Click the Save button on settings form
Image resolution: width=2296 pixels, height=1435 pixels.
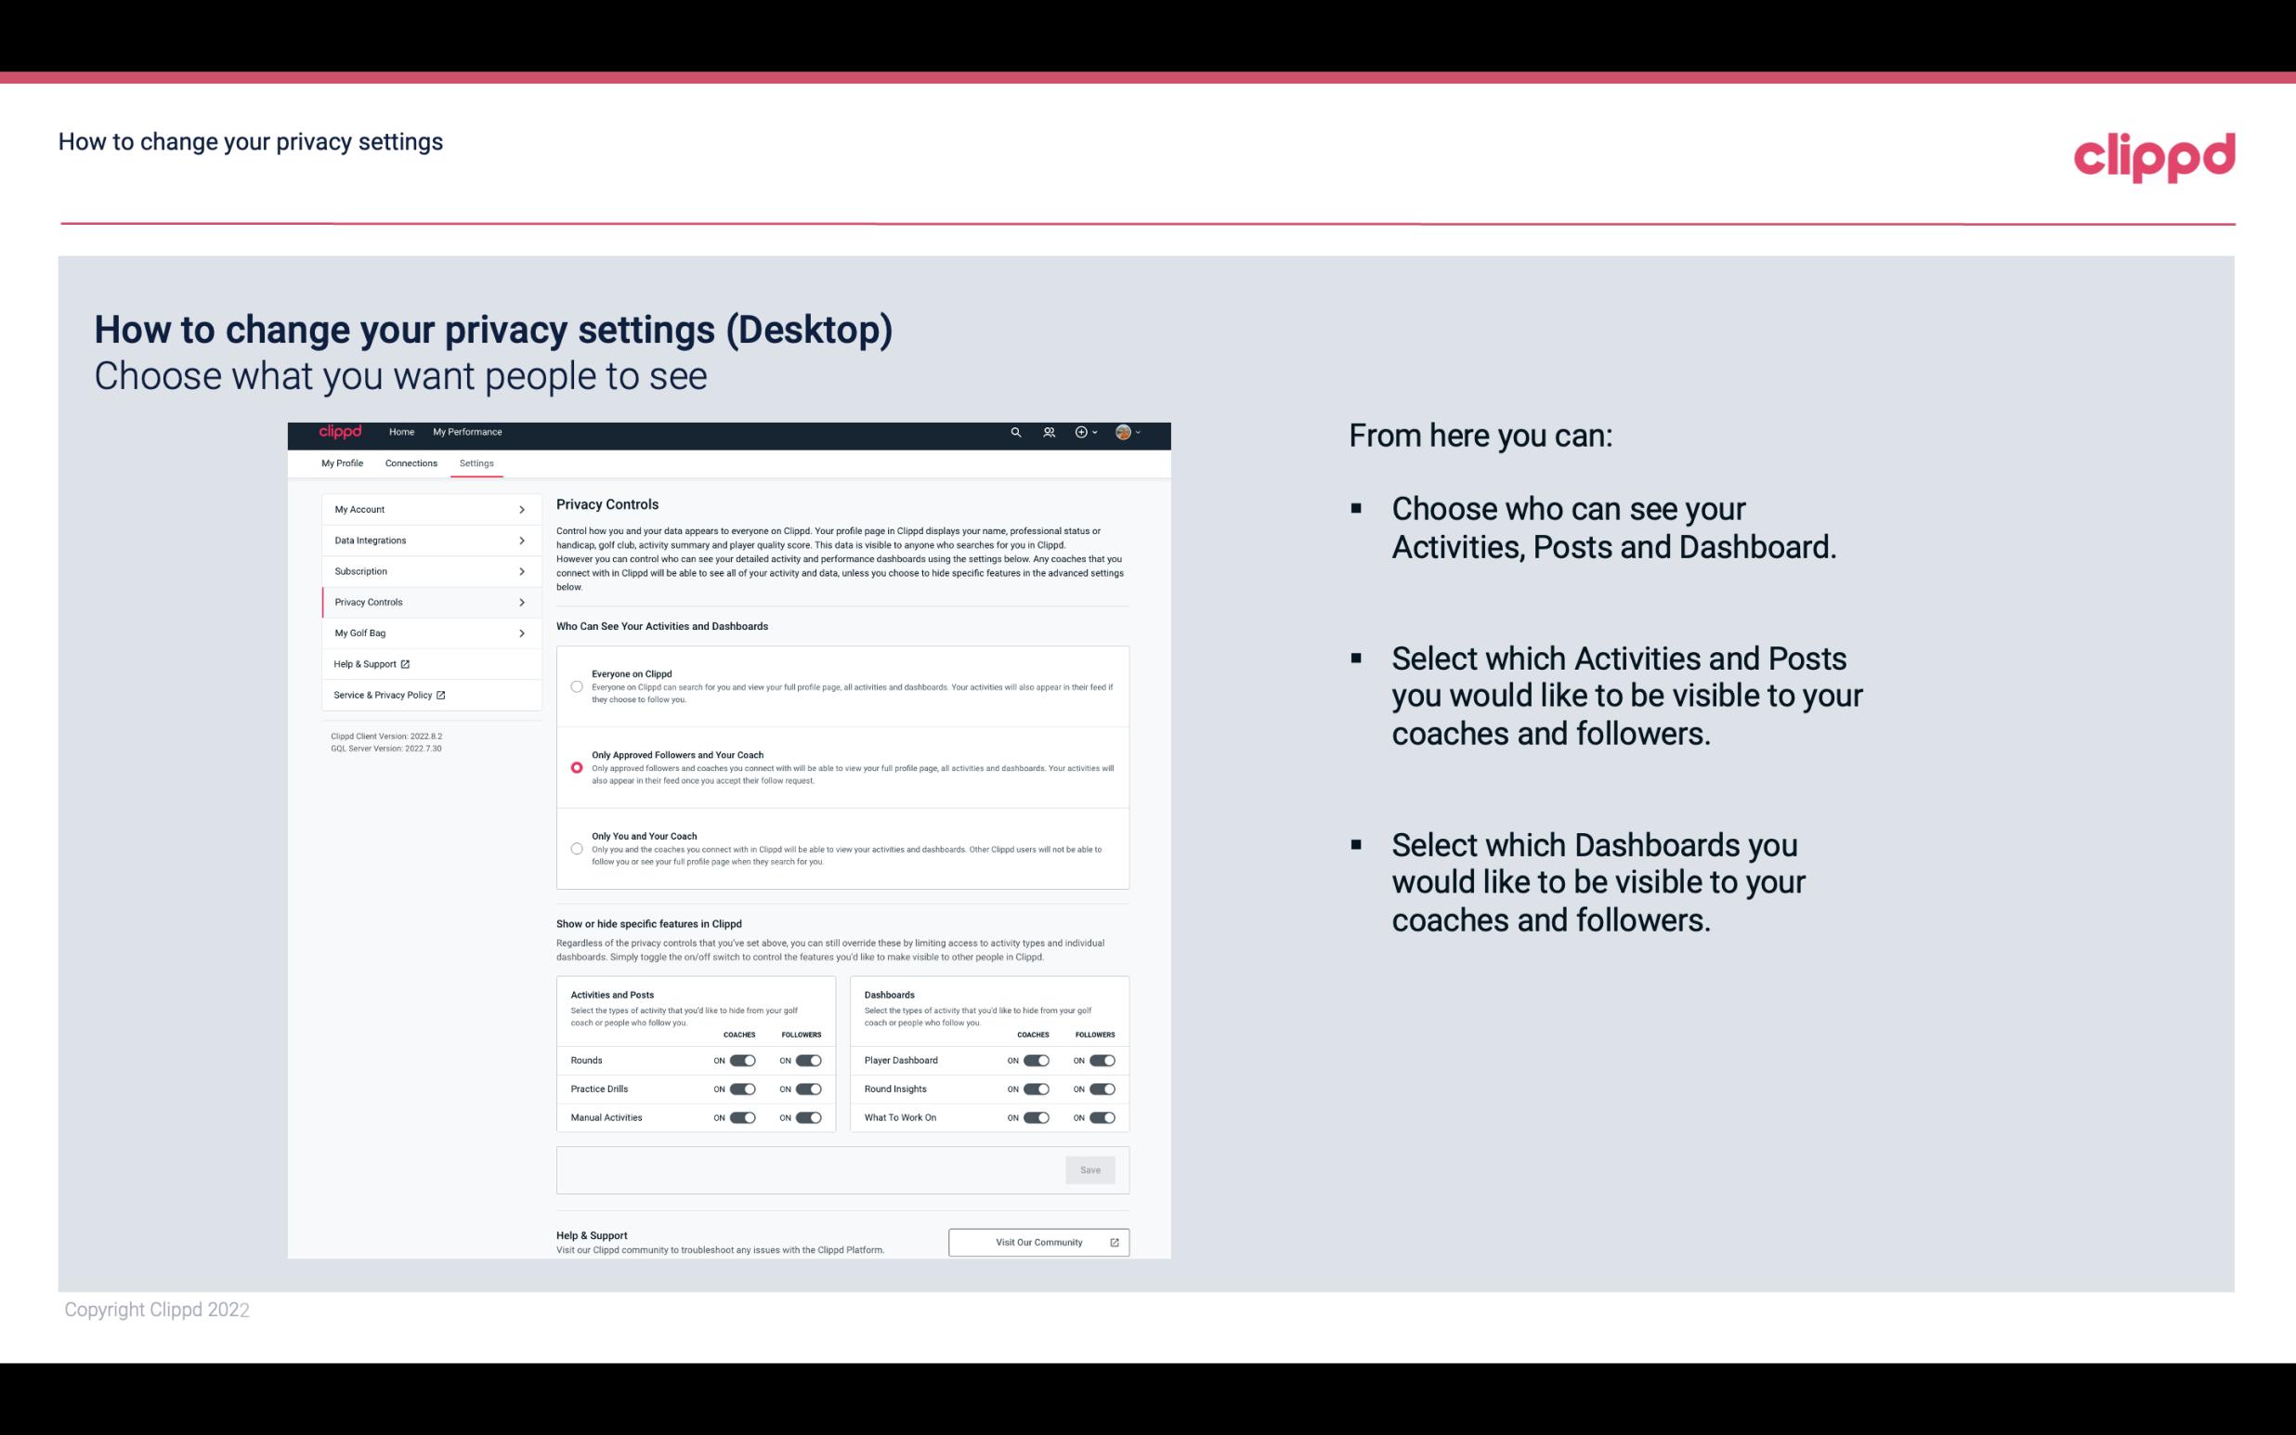coord(1091,1168)
